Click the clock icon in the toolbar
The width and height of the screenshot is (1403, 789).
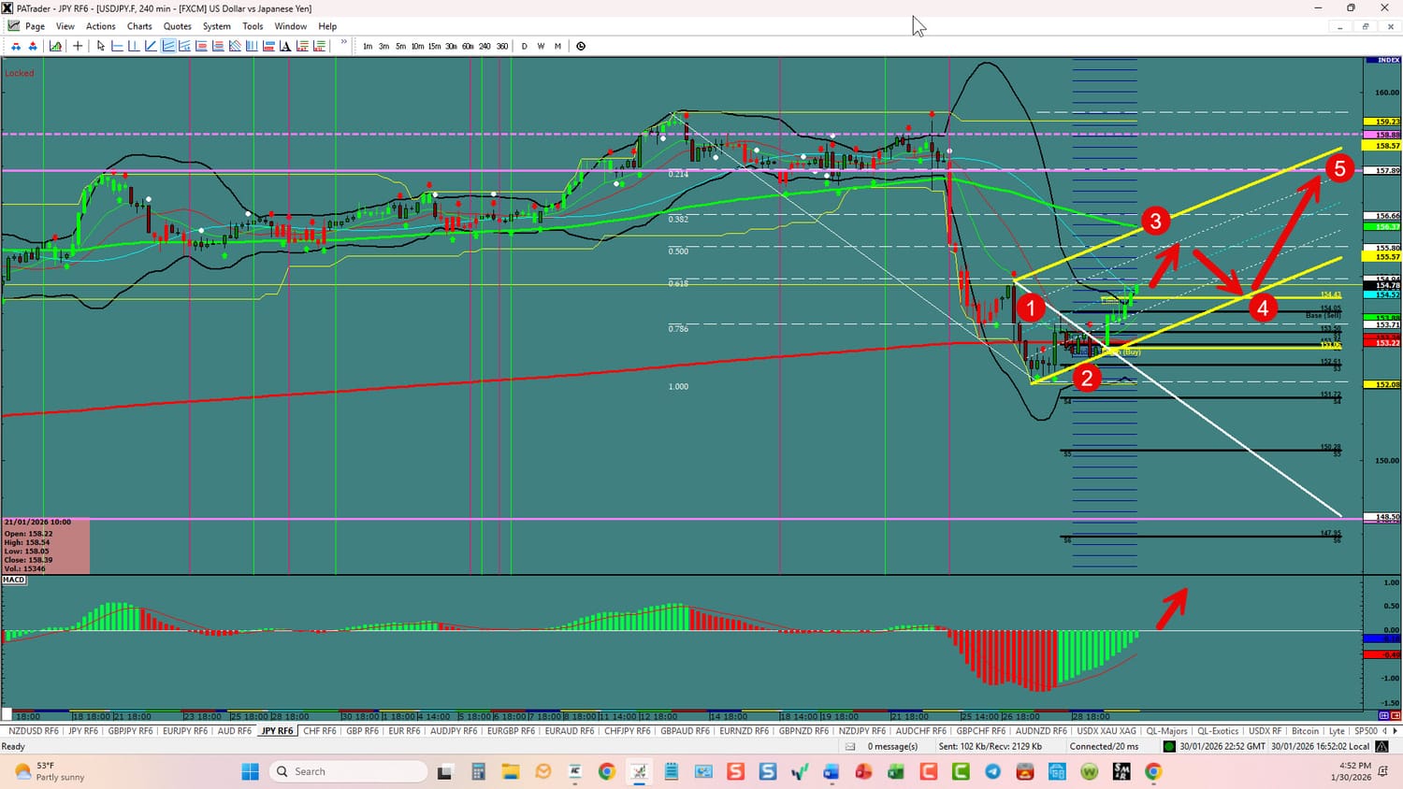[581, 46]
